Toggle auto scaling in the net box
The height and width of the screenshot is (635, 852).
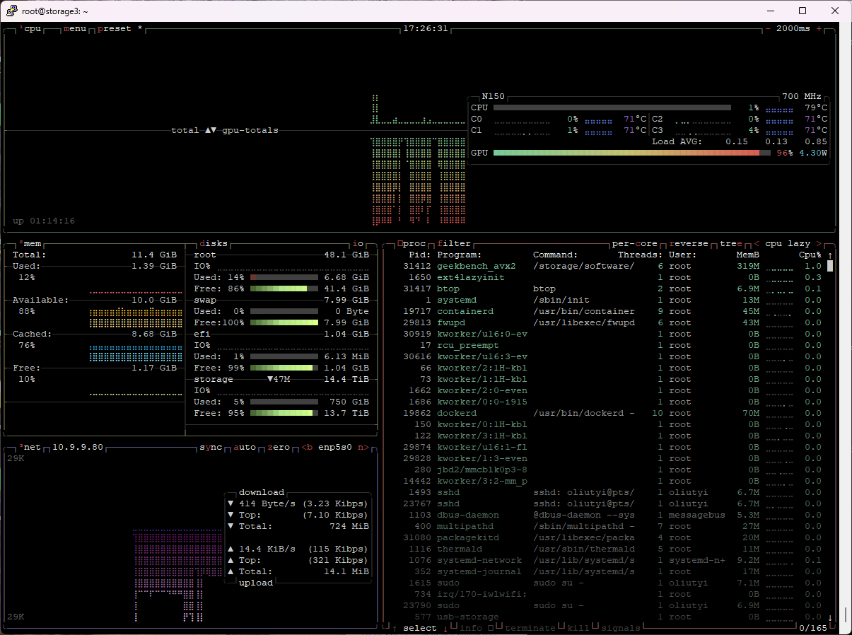click(x=245, y=448)
